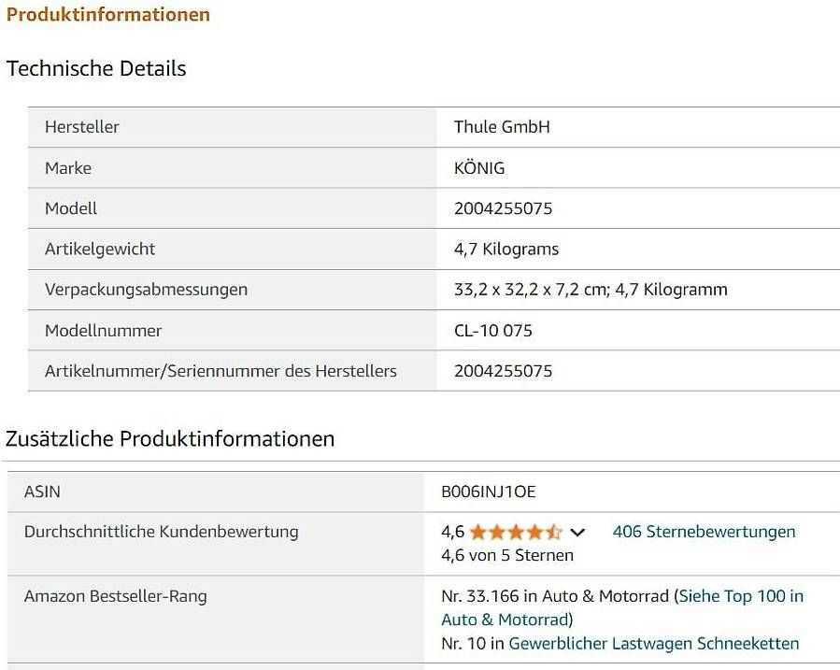Click the 4,6 von 5 Sternen text
Image resolution: width=840 pixels, height=670 pixels.
[x=506, y=555]
